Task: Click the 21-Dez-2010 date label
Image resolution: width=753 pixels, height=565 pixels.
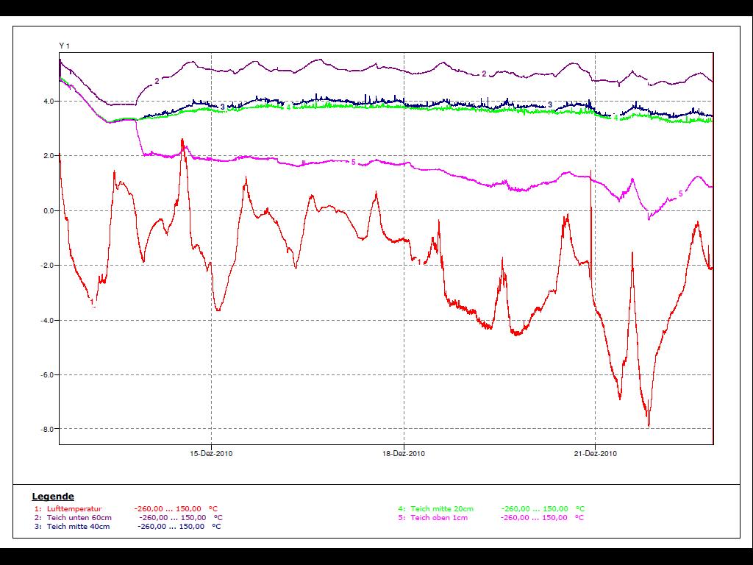Action: coord(596,454)
